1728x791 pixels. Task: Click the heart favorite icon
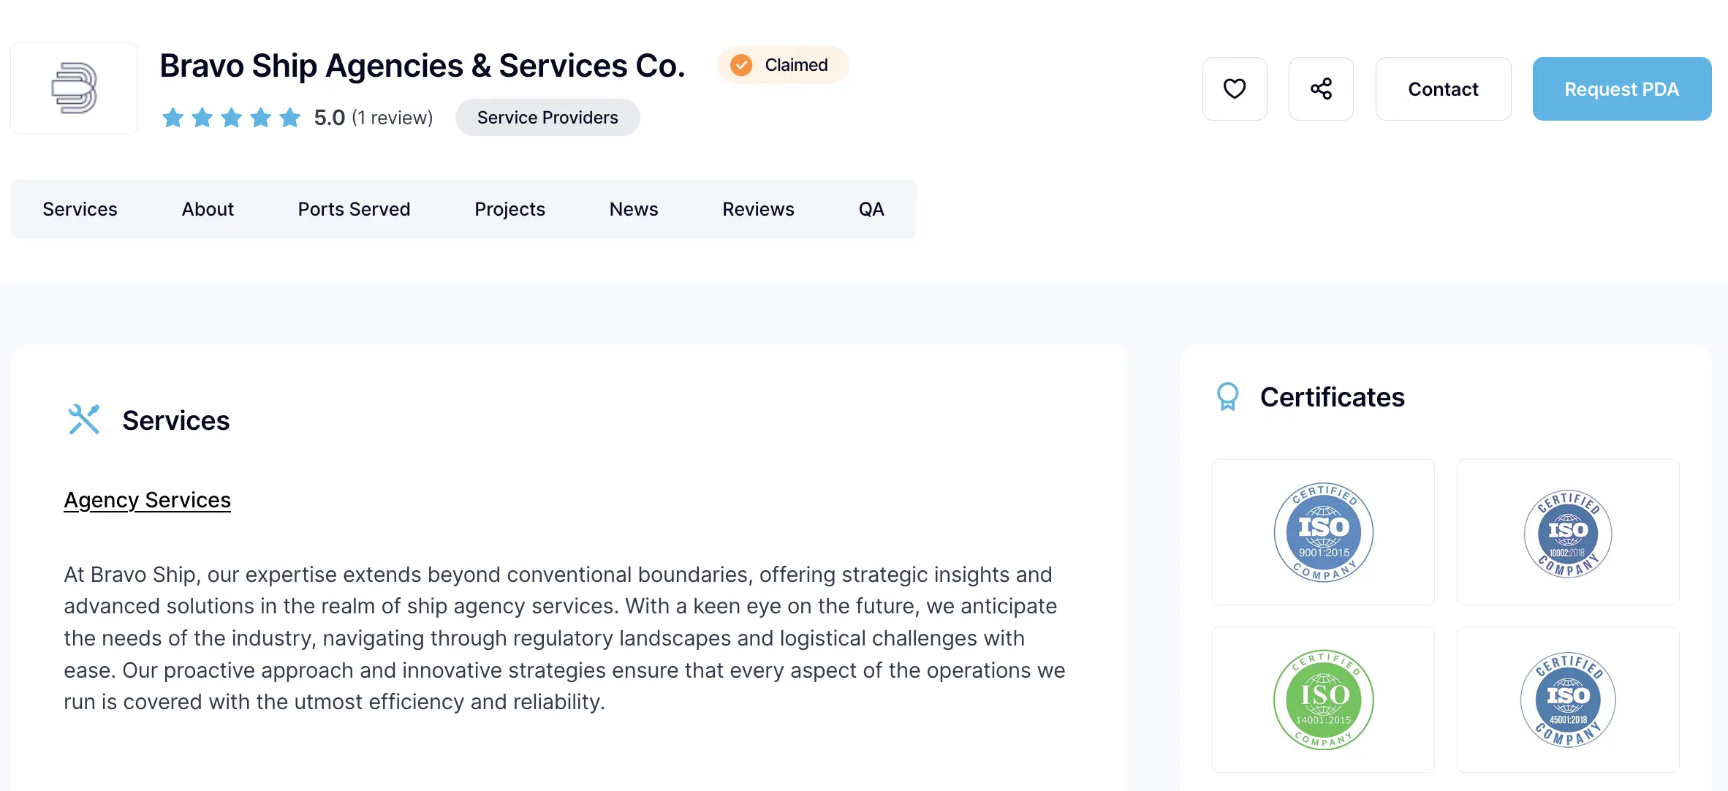click(1235, 88)
